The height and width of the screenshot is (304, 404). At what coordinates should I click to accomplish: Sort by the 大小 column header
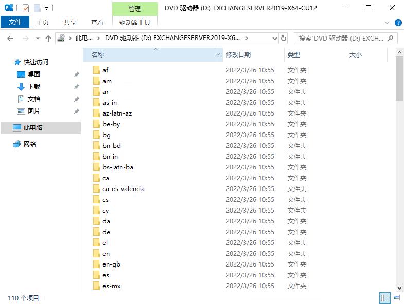click(x=366, y=54)
